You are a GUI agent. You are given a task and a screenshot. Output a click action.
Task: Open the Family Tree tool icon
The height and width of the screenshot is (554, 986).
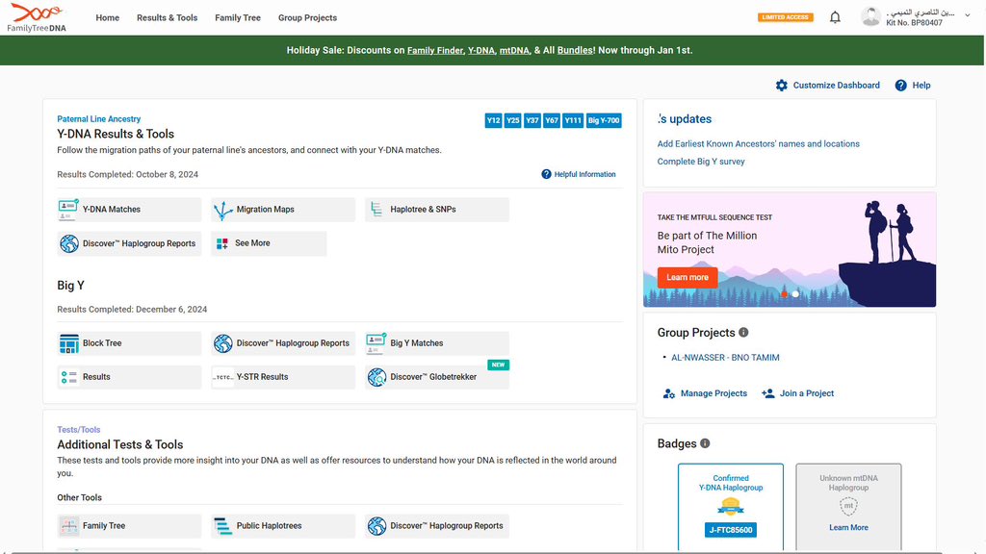(x=69, y=526)
